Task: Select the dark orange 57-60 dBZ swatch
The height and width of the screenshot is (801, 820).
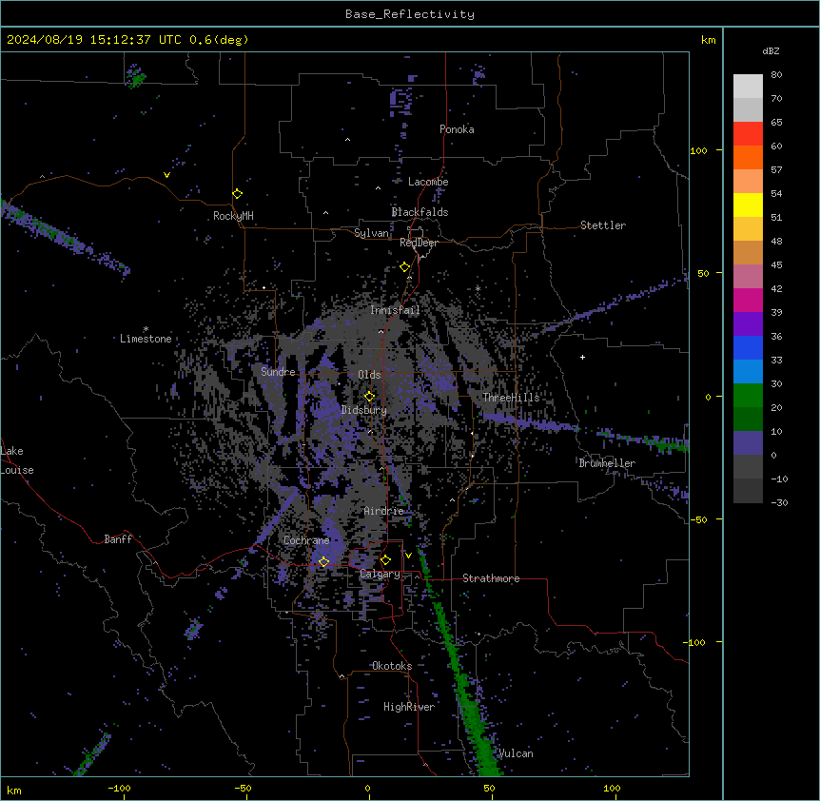Action: click(748, 157)
